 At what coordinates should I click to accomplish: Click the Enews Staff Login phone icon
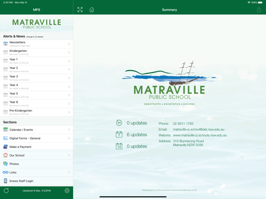(x=5, y=181)
